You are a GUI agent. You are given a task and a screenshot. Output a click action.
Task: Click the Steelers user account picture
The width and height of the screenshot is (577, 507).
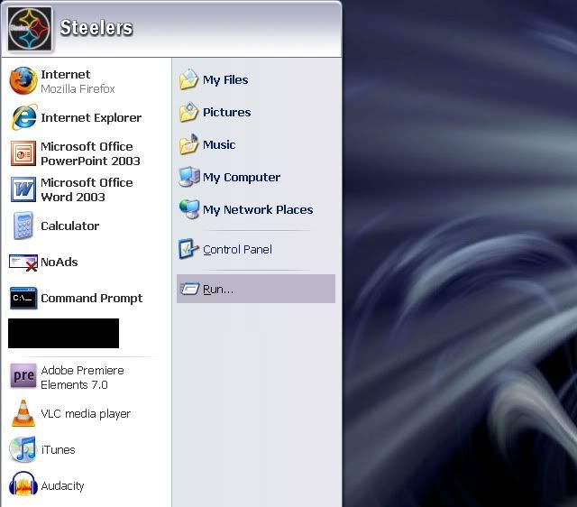[30, 29]
